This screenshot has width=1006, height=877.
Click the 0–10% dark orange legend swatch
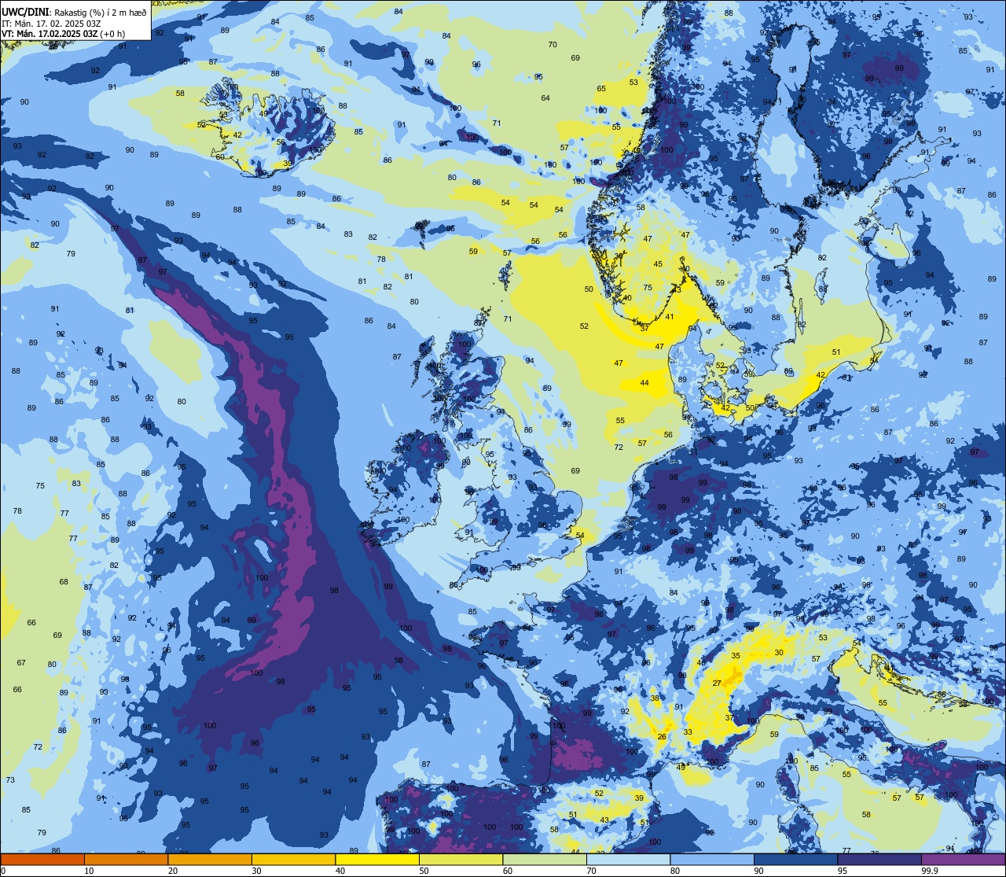[42, 859]
